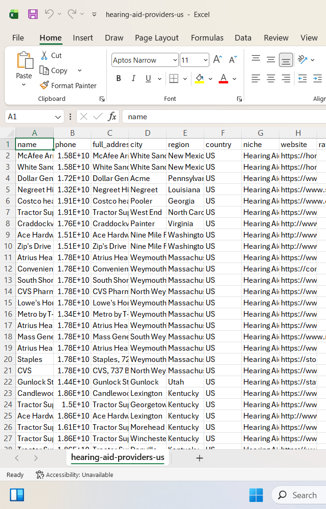Top align cell contents

256,59
